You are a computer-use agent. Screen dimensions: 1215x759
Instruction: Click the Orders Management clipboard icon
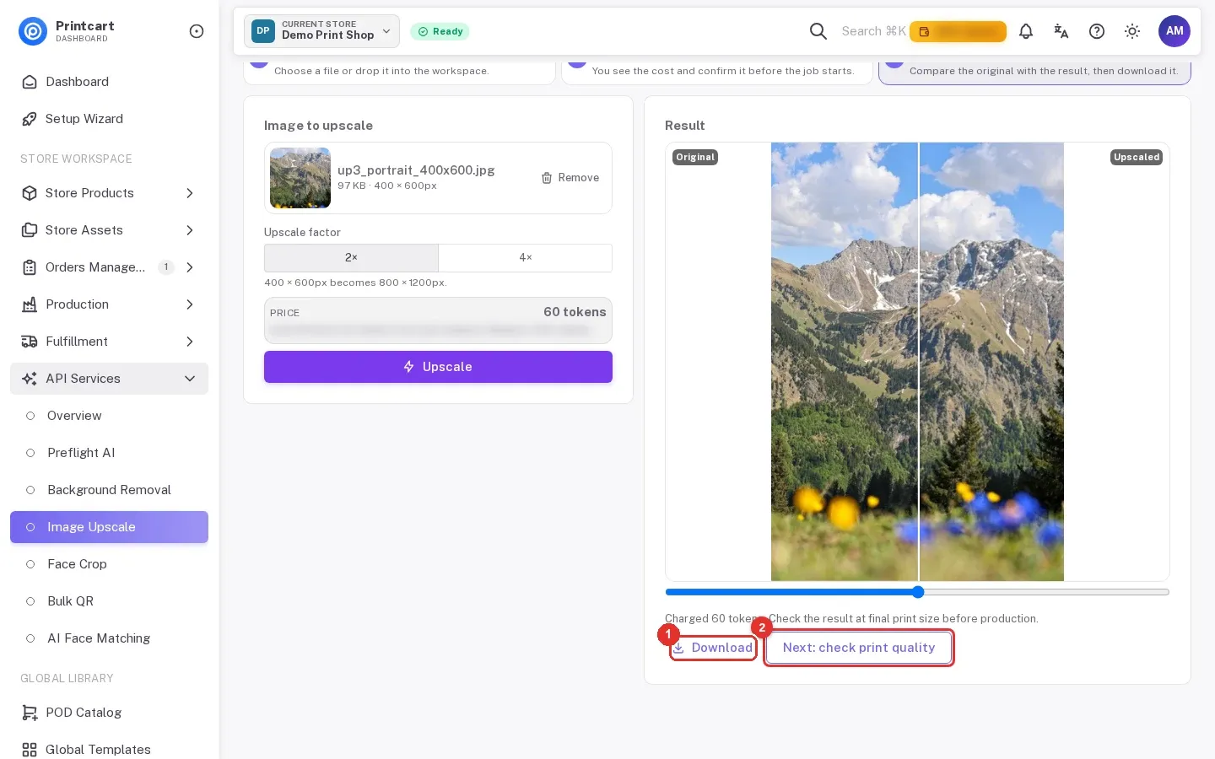pyautogui.click(x=30, y=267)
